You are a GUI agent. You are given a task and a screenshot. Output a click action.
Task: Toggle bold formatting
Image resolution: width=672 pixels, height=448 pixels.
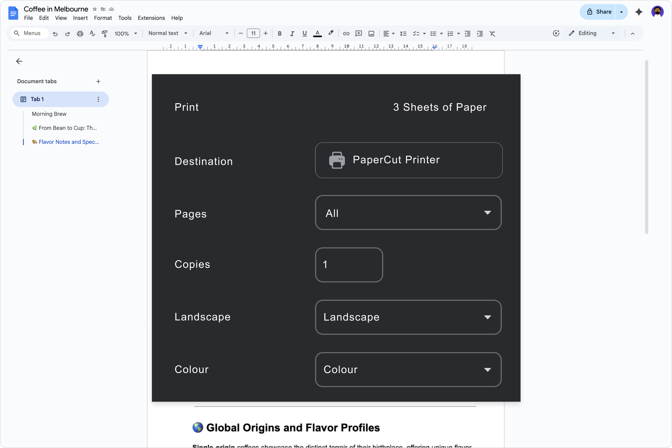(x=279, y=33)
